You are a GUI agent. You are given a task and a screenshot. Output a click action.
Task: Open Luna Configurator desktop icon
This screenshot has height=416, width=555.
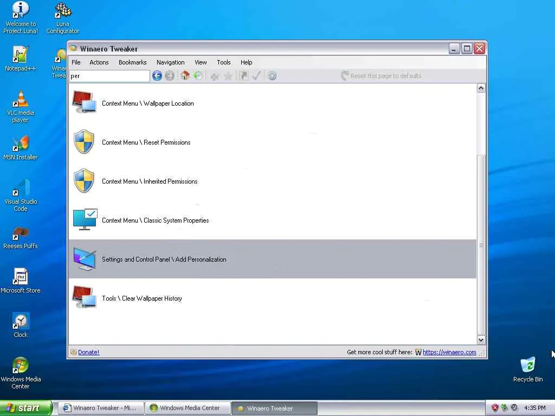tap(63, 18)
